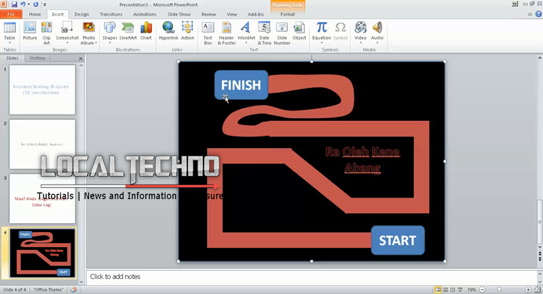Select slide 2 thumbnail

42,144
